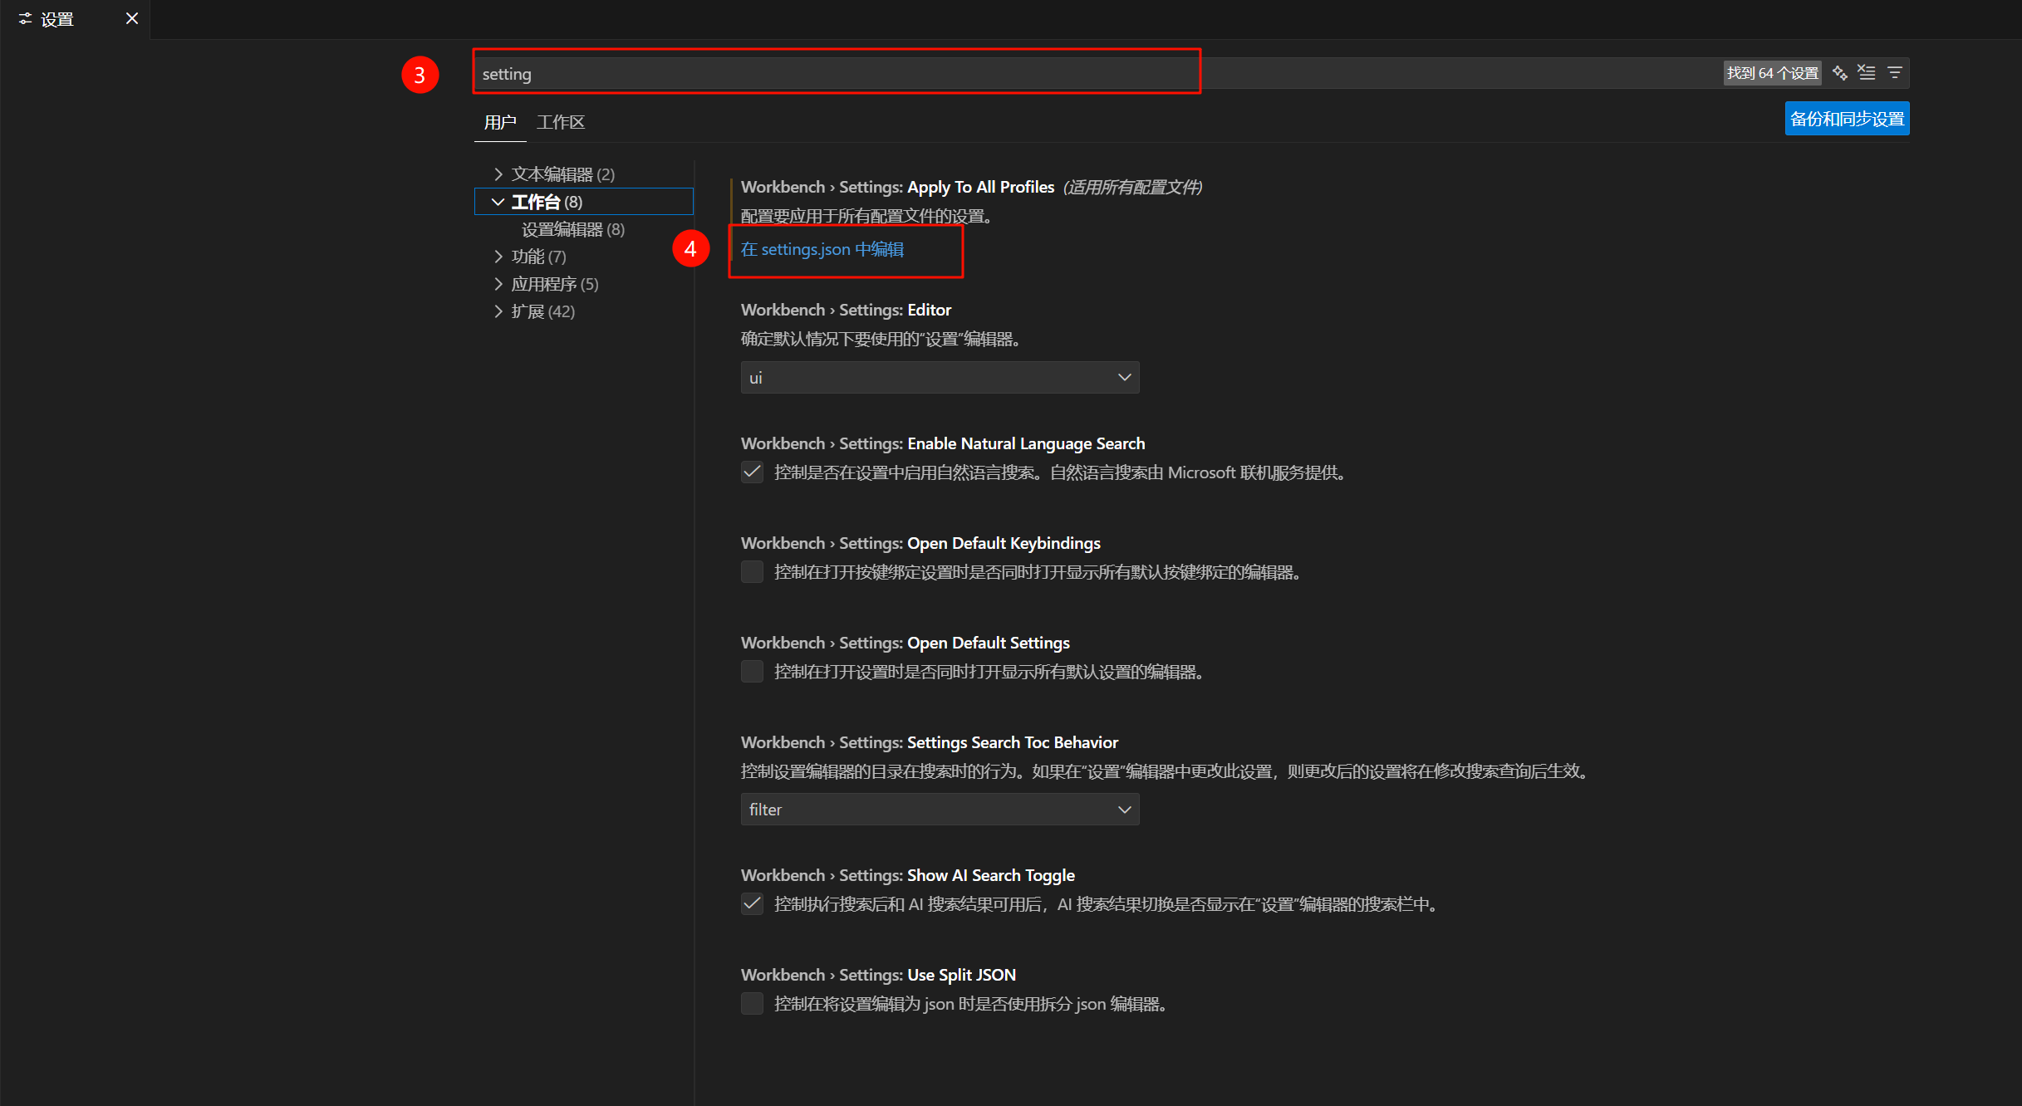The image size is (2022, 1106).
Task: Open the settings filter funnel icon
Action: pos(1895,73)
